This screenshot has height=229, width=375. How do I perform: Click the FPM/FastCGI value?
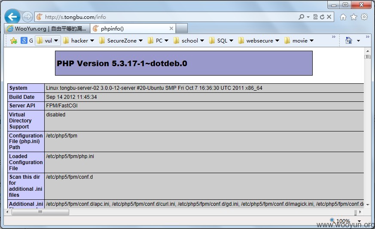pos(62,106)
